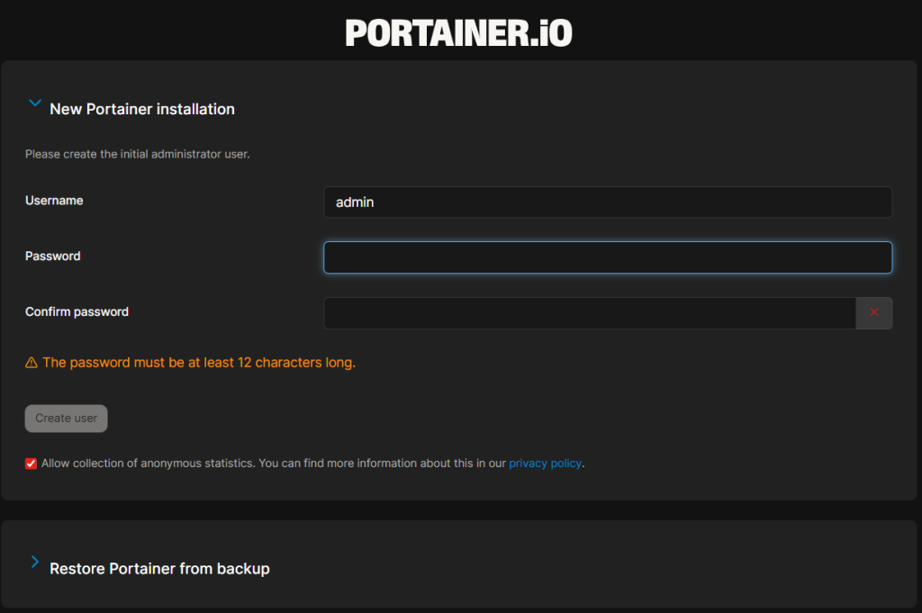The height and width of the screenshot is (613, 922).
Task: Focus the Password input field
Action: click(608, 257)
